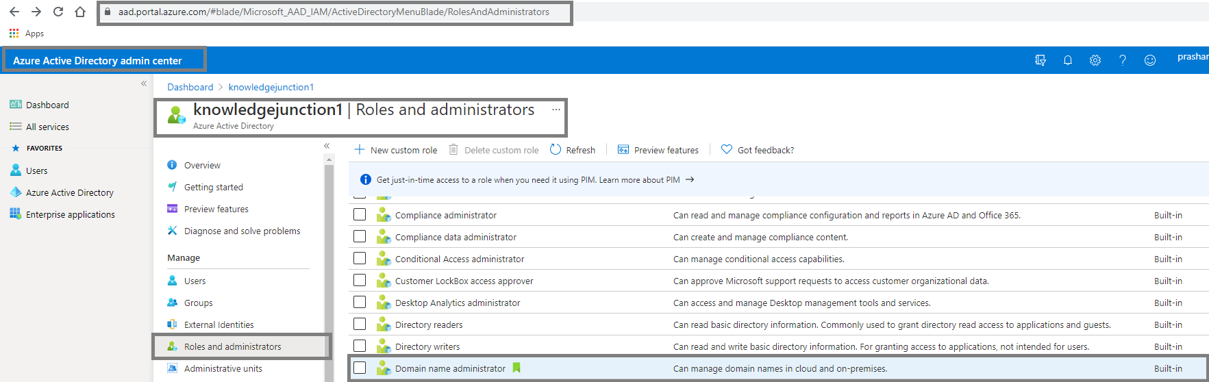Click the Dashboard chart icon in sidebar
The height and width of the screenshot is (382, 1209).
click(16, 104)
